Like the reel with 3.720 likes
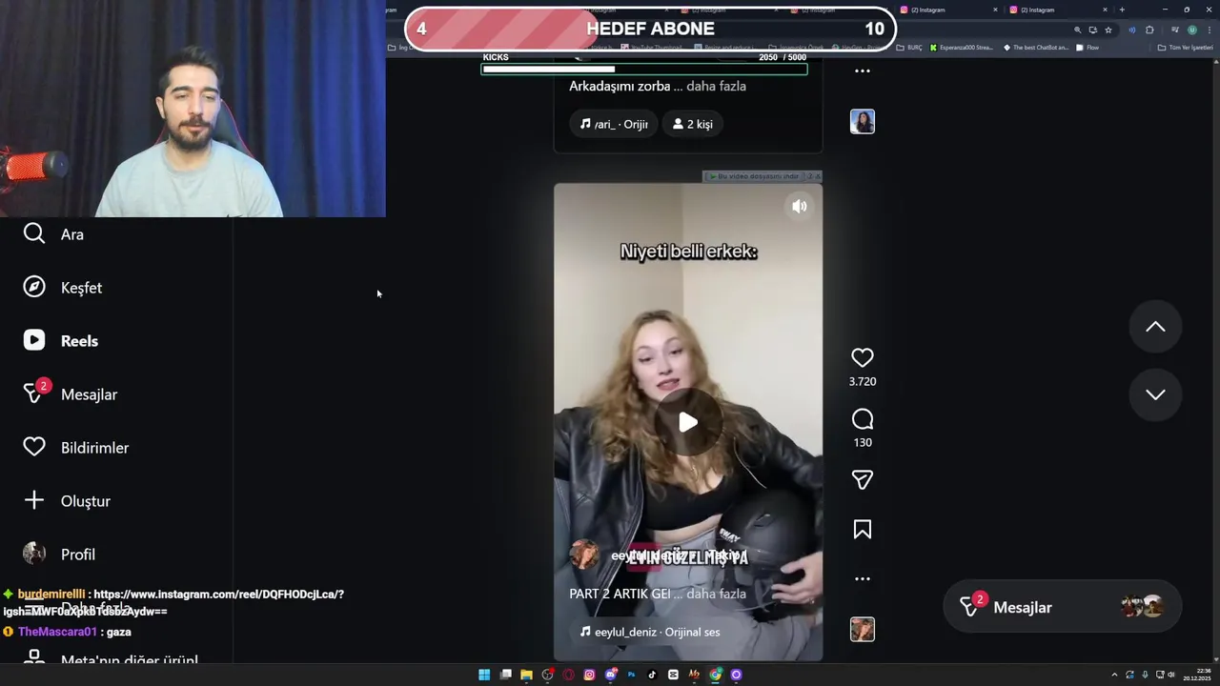The width and height of the screenshot is (1220, 686). 863,358
